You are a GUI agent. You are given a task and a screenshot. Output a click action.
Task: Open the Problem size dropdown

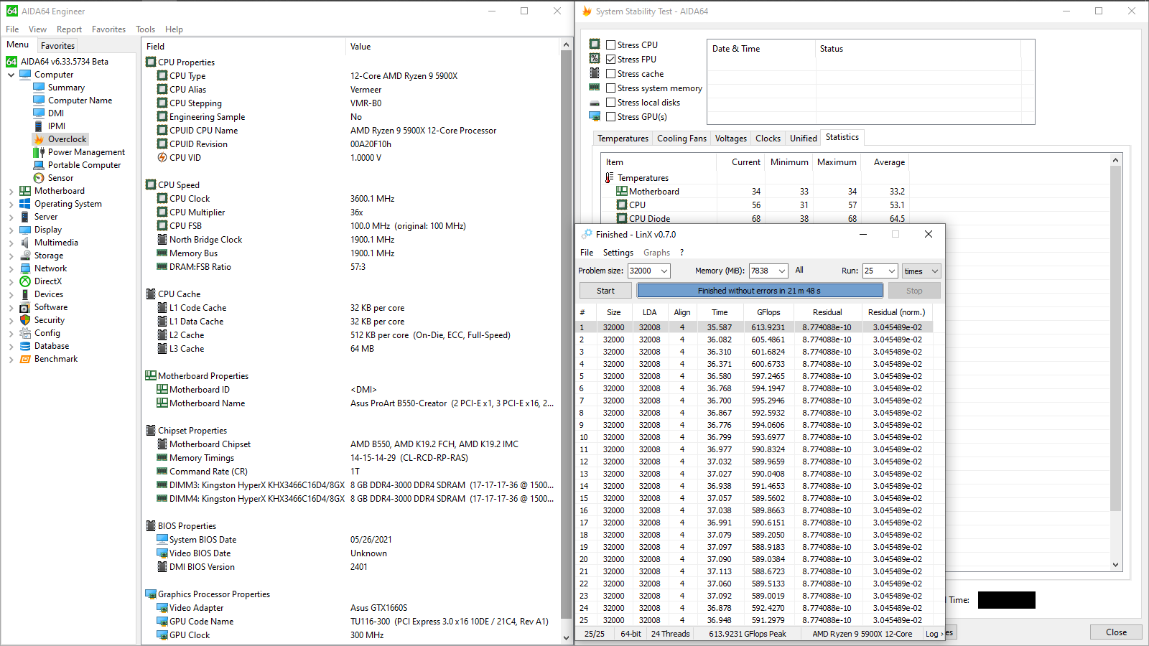[x=664, y=271]
